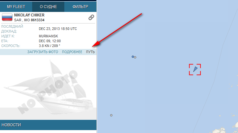Click the blue dot vessel marker
Screen dimensions: 238x133
coord(133,57)
